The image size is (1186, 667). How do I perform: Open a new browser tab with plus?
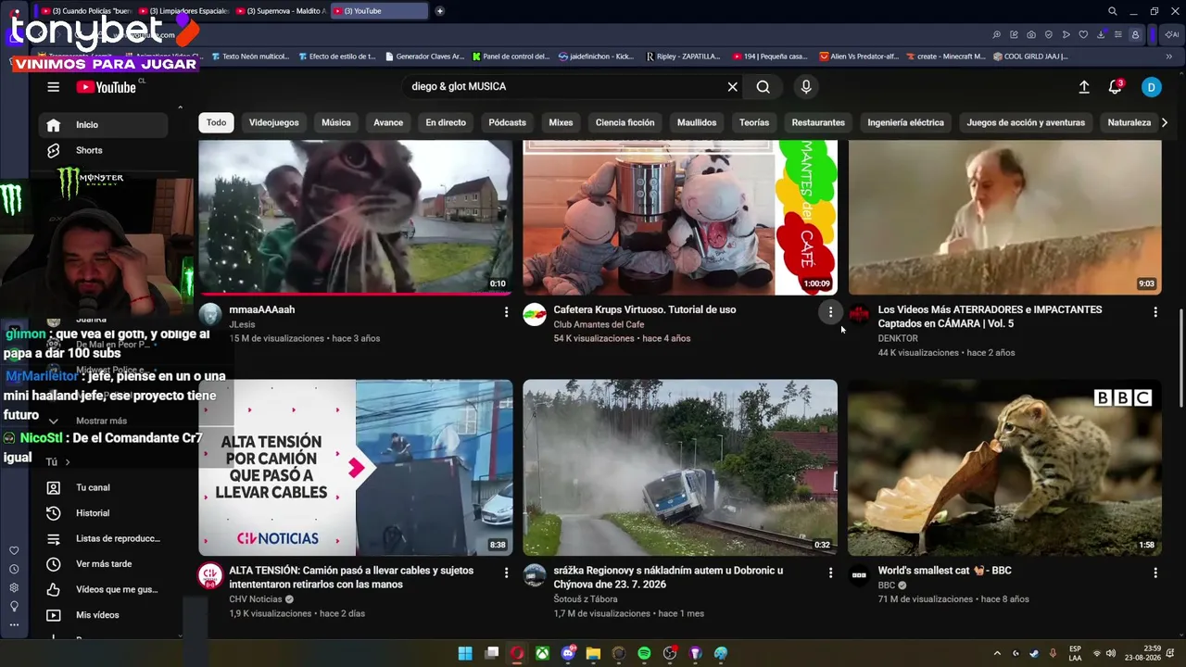click(x=439, y=11)
